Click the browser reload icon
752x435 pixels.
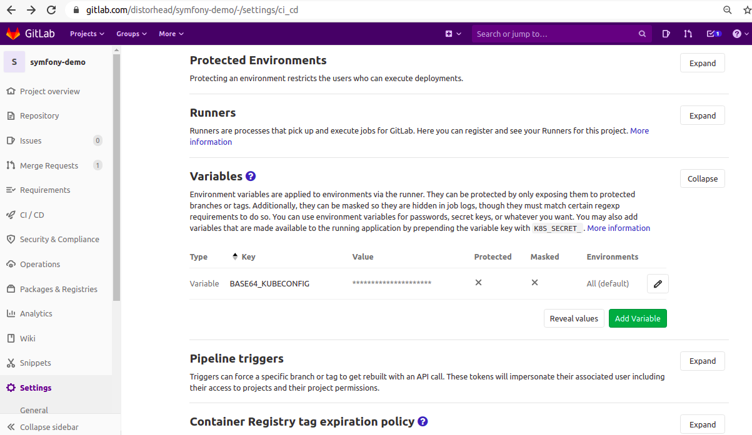coord(51,10)
